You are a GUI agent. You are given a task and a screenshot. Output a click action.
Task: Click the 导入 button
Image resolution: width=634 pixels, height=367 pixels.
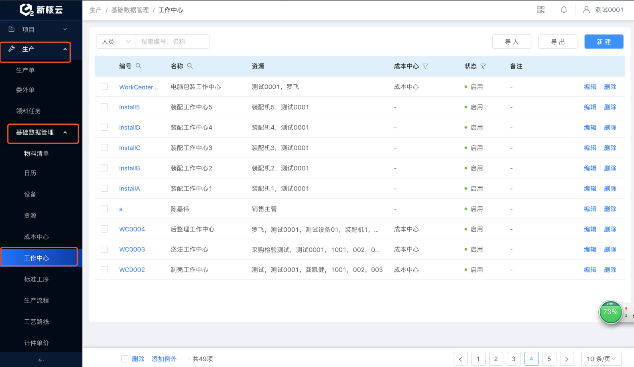point(512,42)
